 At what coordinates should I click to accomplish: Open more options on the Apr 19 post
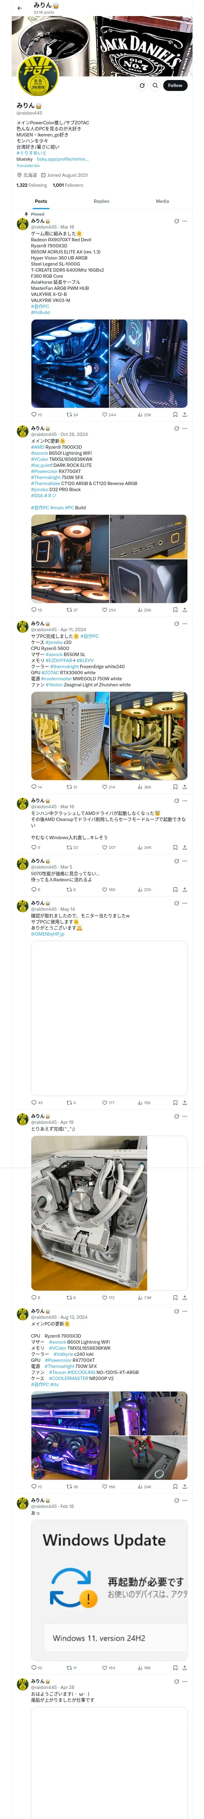click(185, 1116)
